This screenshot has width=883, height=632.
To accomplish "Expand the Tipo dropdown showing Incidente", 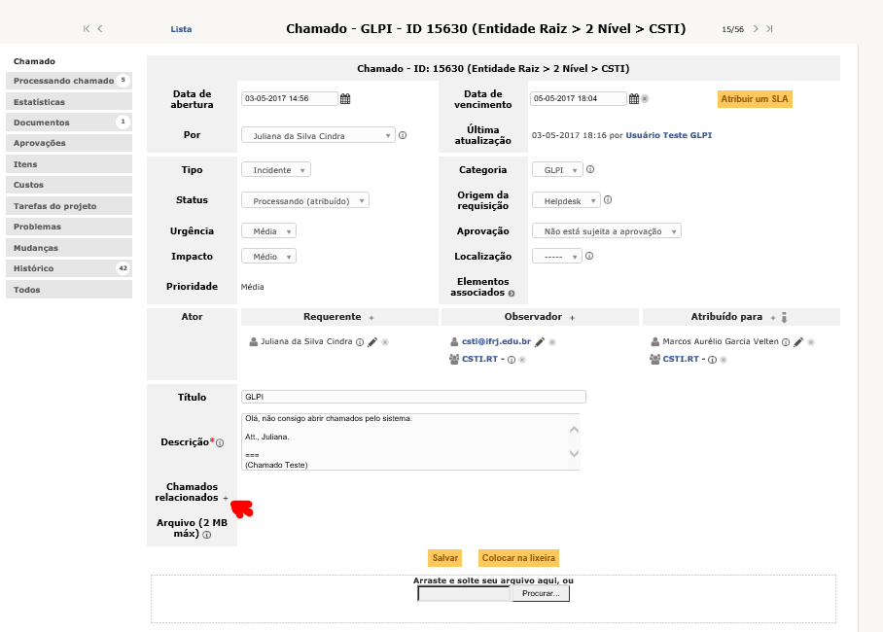I will click(276, 170).
